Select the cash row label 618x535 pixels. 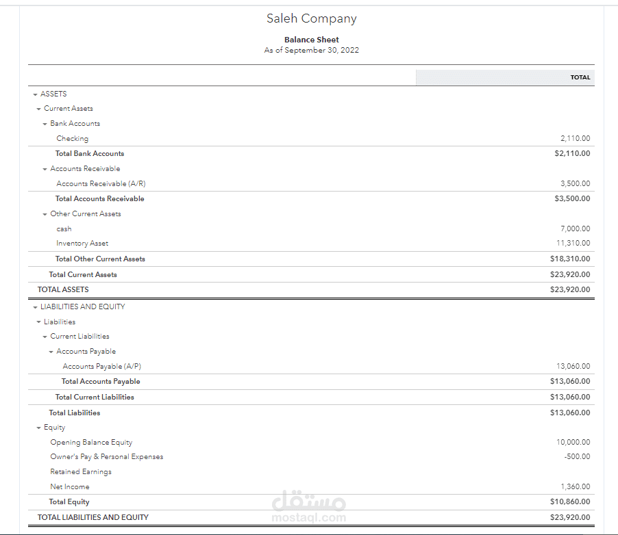[x=64, y=229]
